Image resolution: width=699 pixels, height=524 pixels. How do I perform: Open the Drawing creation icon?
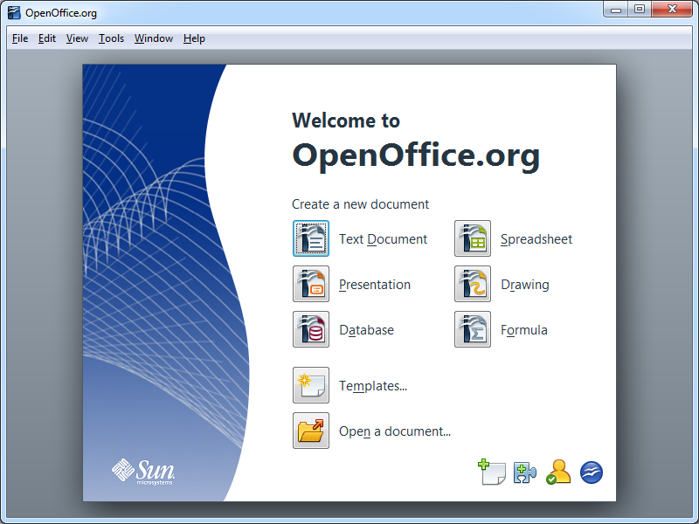point(473,284)
